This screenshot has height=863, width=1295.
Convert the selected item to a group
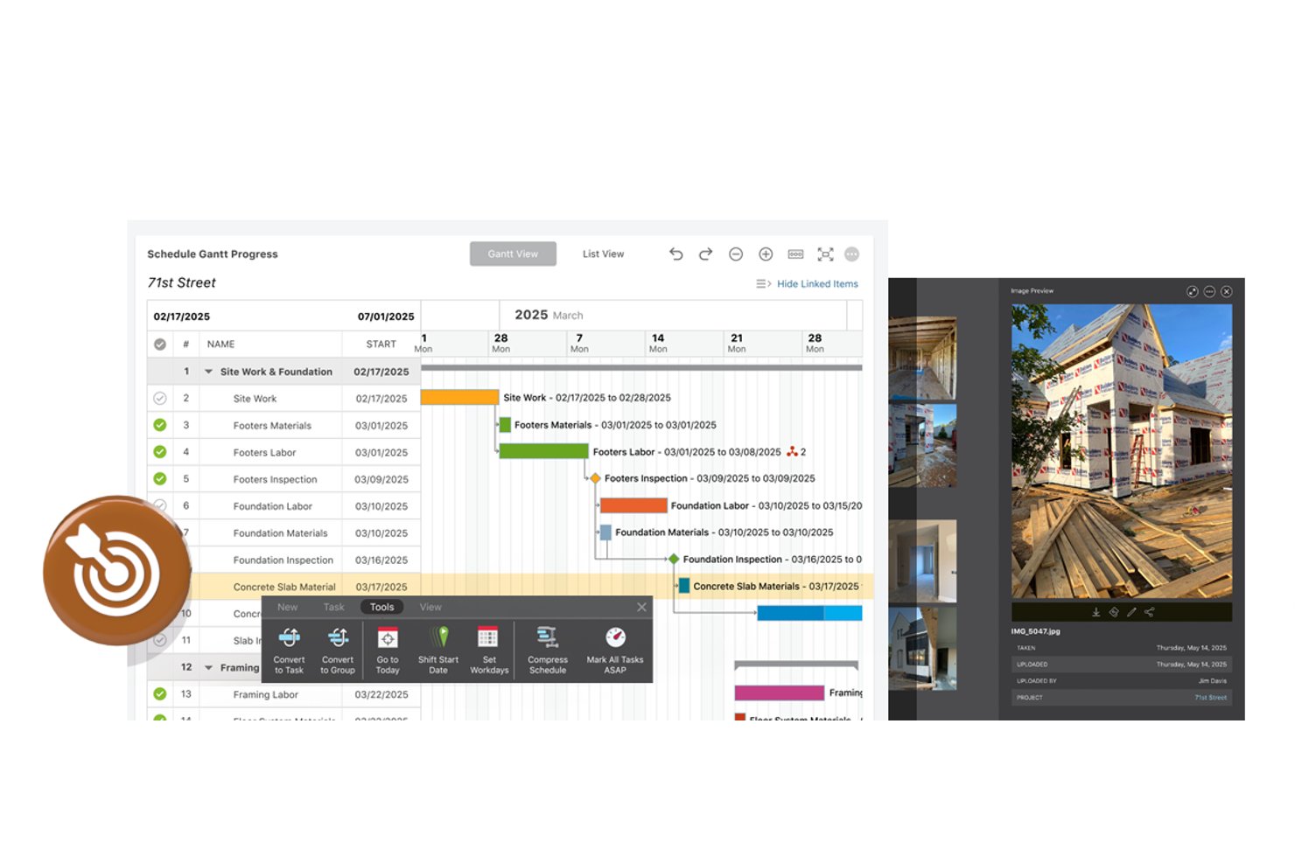click(338, 651)
